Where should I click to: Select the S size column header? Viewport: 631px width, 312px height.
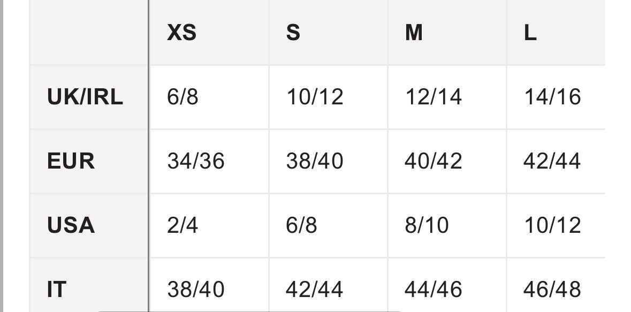pos(328,32)
